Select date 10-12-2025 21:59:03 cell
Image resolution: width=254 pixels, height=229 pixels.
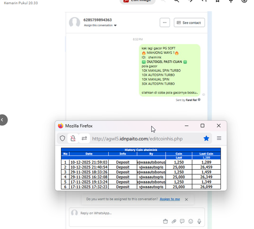point(89,162)
